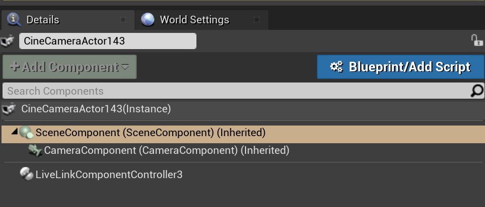Click the CineCameraActor143 name field
This screenshot has width=485, height=207.
tap(107, 41)
